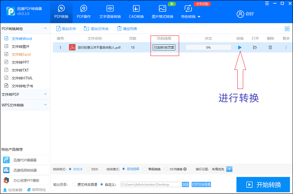Collapse the PDF转换其他 section
Screen dimensions: 293x194
[x=45, y=29]
